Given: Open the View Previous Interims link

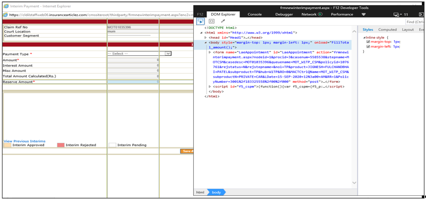Looking at the screenshot, I should tap(25, 141).
